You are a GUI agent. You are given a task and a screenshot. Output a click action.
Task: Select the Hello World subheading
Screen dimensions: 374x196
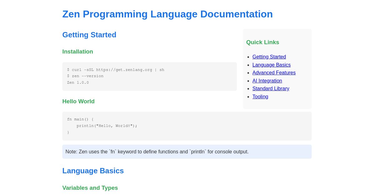pos(78,101)
